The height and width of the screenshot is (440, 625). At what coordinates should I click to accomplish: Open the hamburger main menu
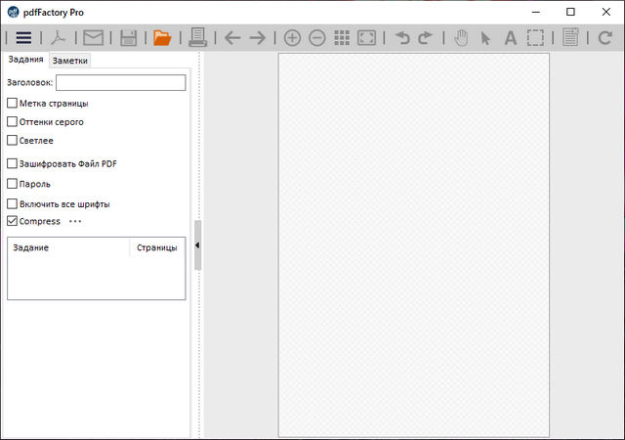pos(22,38)
